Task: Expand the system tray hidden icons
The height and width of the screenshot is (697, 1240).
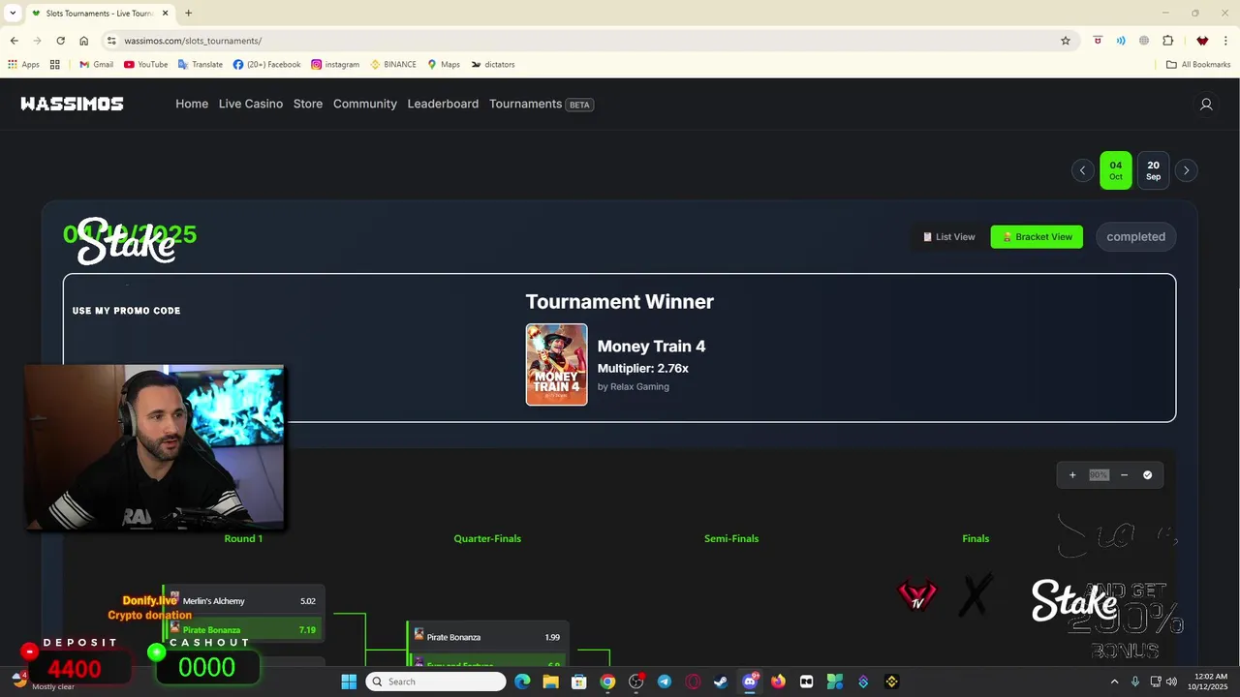Action: 1114,682
